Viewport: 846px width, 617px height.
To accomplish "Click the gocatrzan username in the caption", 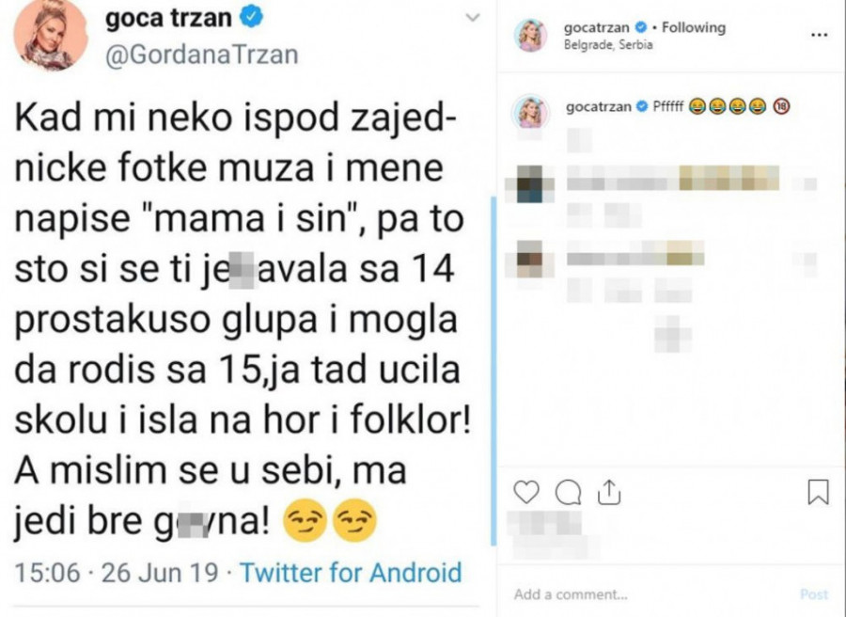I will click(601, 106).
